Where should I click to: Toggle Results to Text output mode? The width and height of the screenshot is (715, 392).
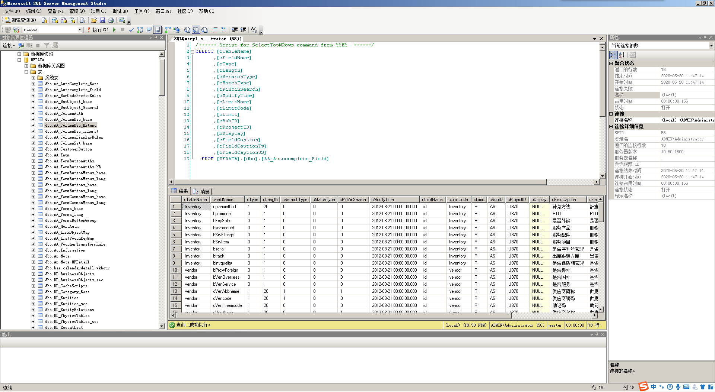187,30
